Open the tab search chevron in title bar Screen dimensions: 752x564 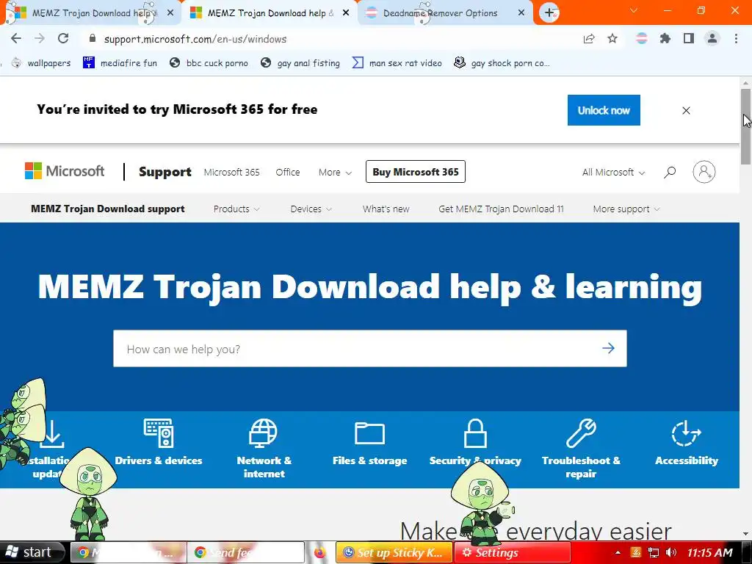(634, 10)
